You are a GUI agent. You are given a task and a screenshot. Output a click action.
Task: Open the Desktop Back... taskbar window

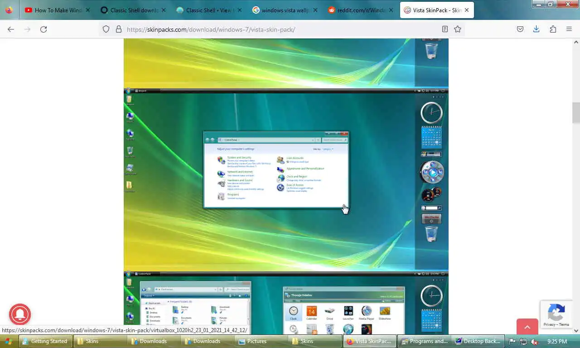click(x=478, y=341)
